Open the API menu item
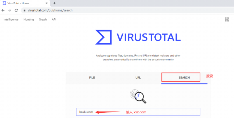Screen dimensions: 234x119 point(54,19)
